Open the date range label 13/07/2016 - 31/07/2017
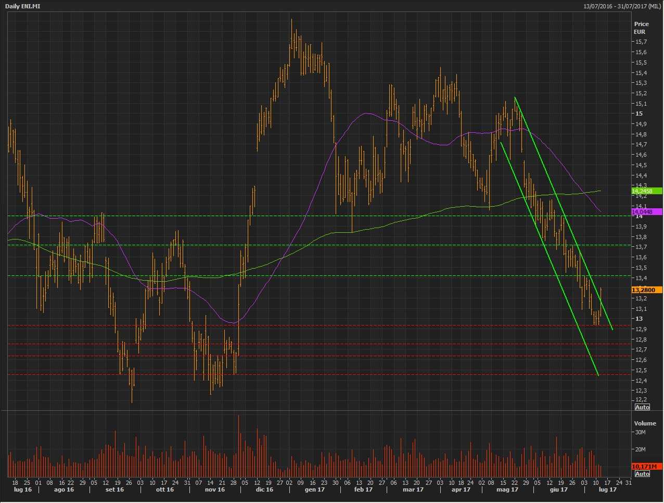 point(622,6)
